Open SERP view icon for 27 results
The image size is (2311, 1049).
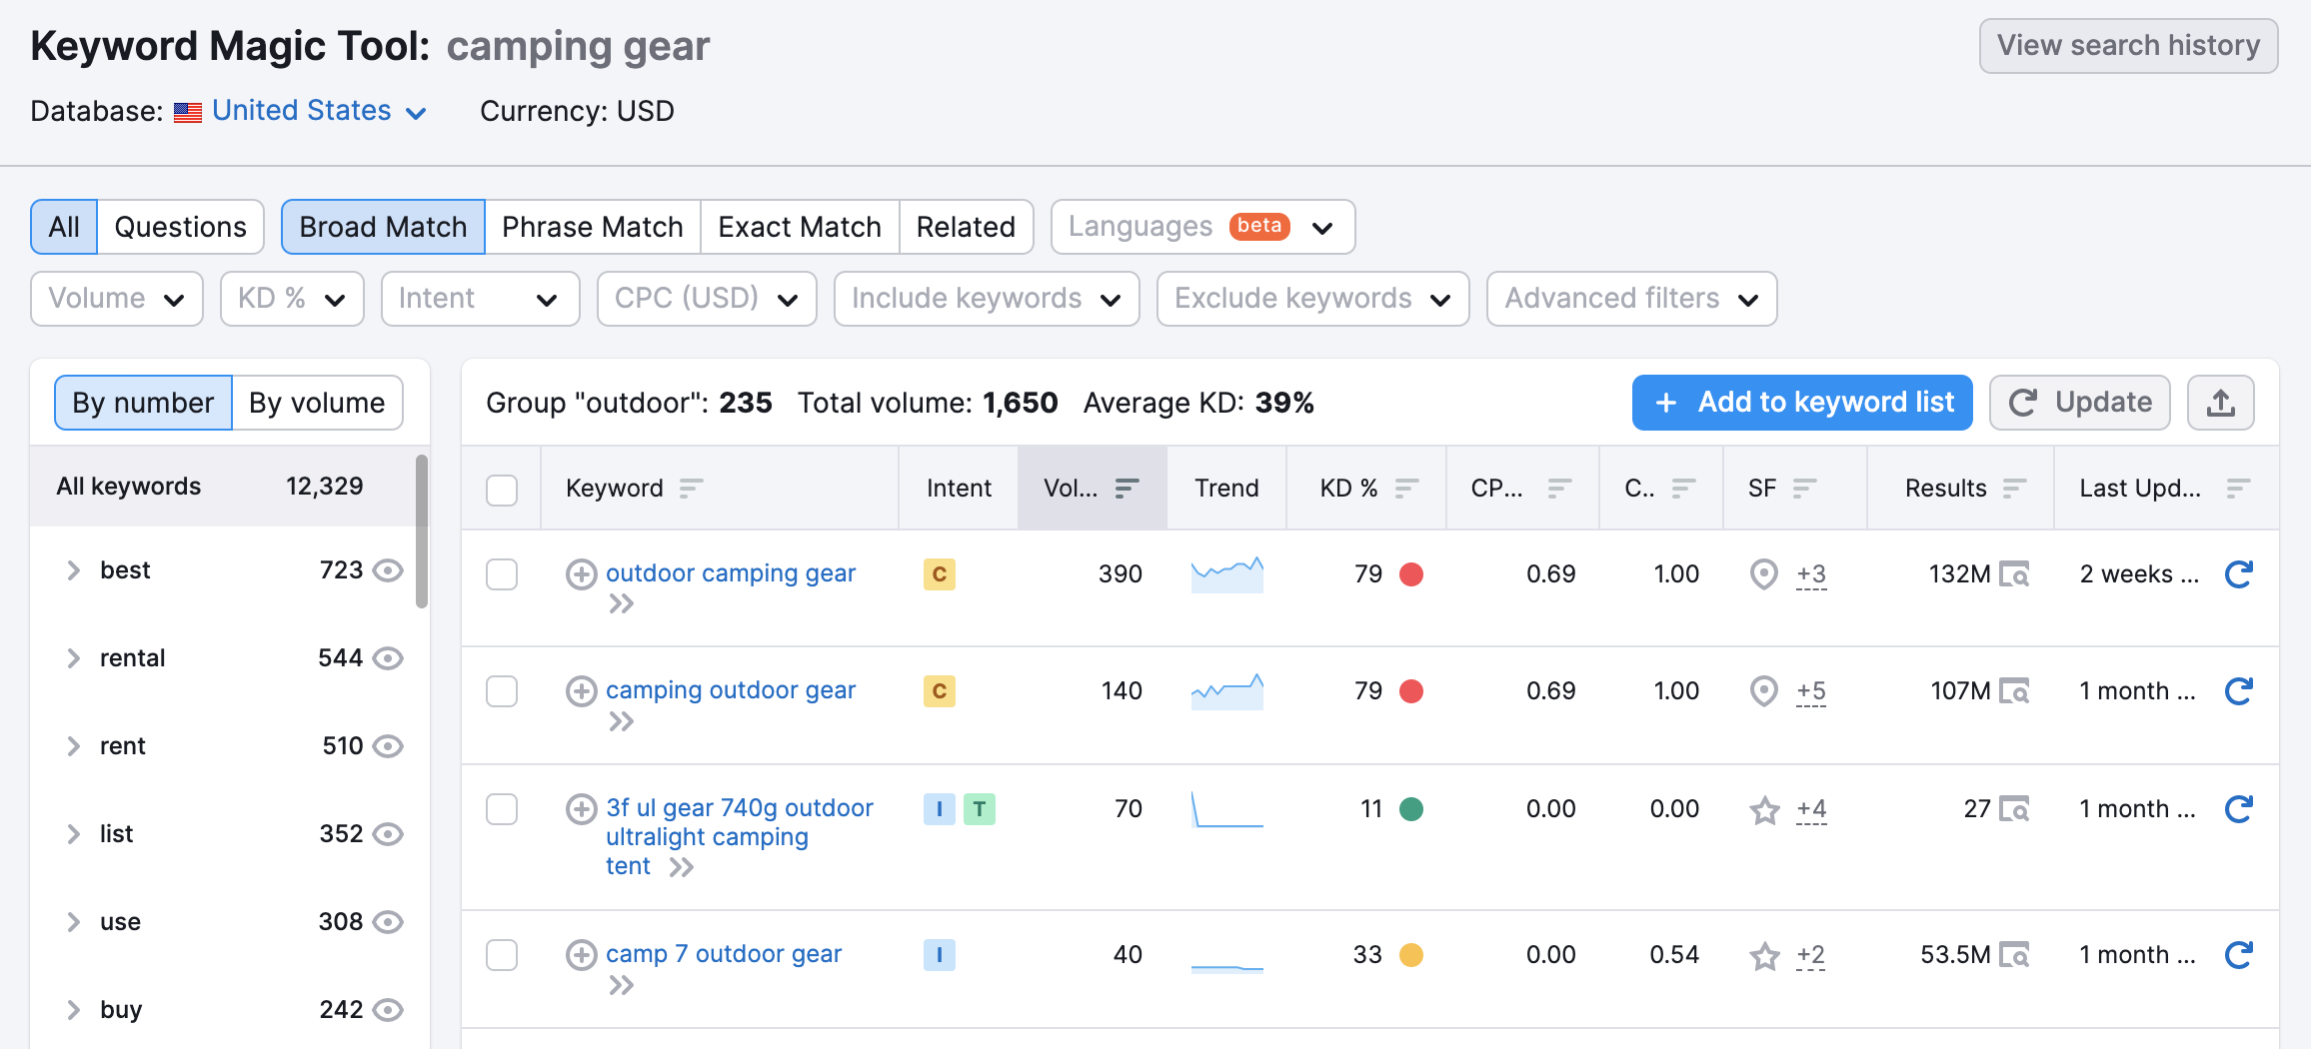point(2014,809)
